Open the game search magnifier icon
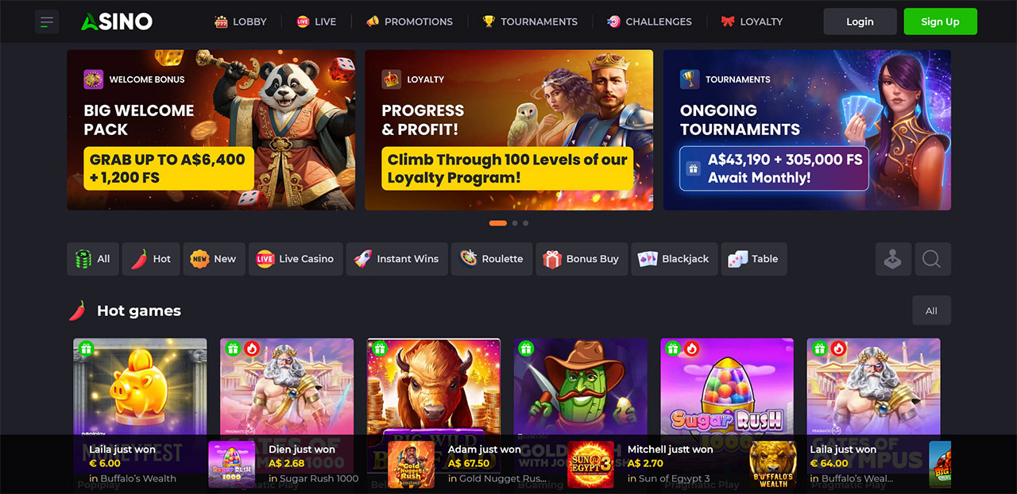Viewport: 1017px width, 494px height. click(932, 259)
